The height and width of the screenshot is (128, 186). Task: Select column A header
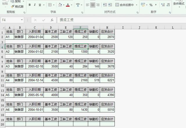pyautogui.click(x=10, y=27)
